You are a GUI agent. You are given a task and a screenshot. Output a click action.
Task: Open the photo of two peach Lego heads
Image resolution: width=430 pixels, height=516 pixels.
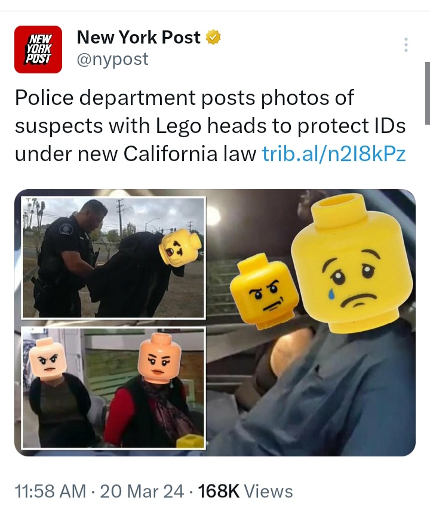pos(113,388)
